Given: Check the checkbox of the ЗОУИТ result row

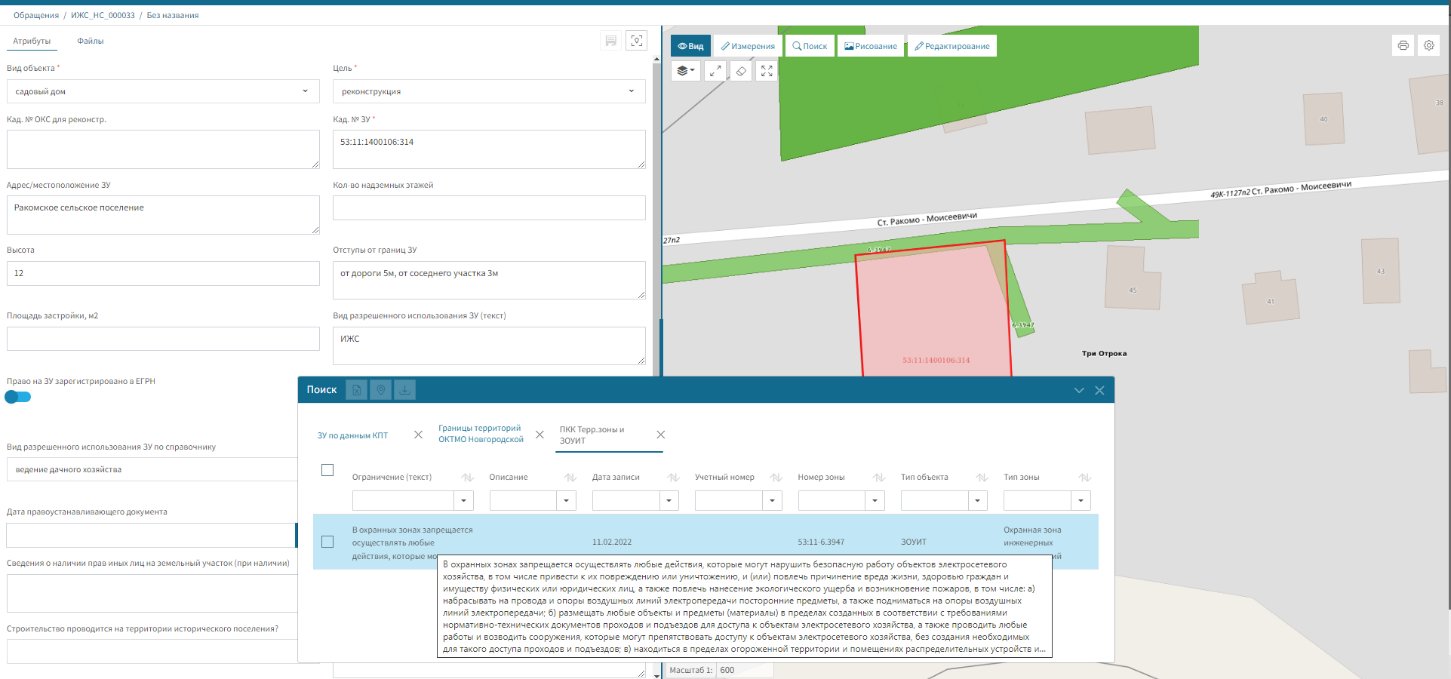Looking at the screenshot, I should (327, 542).
